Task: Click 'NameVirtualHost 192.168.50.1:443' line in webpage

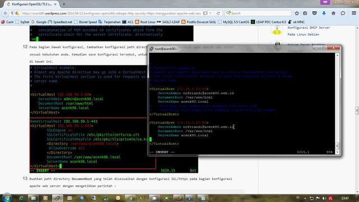Action: point(64,121)
